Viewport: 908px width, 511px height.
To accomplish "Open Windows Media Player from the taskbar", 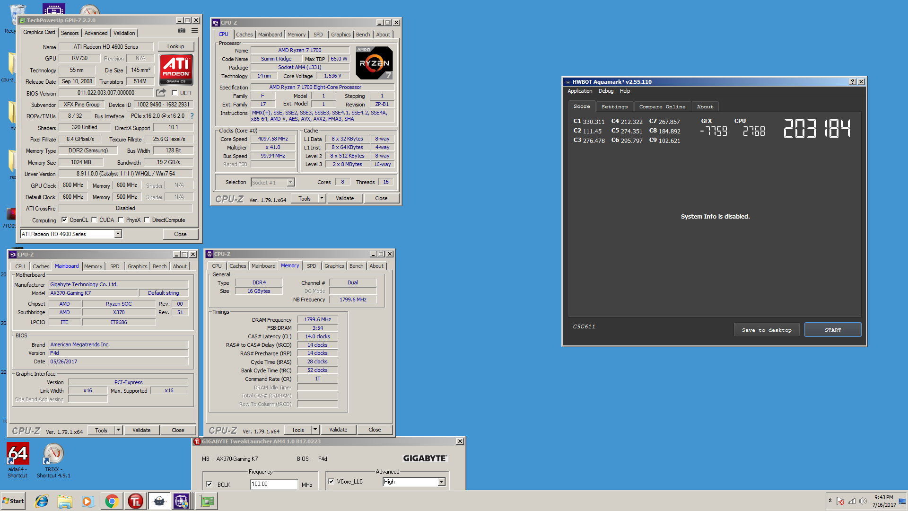I will point(87,501).
